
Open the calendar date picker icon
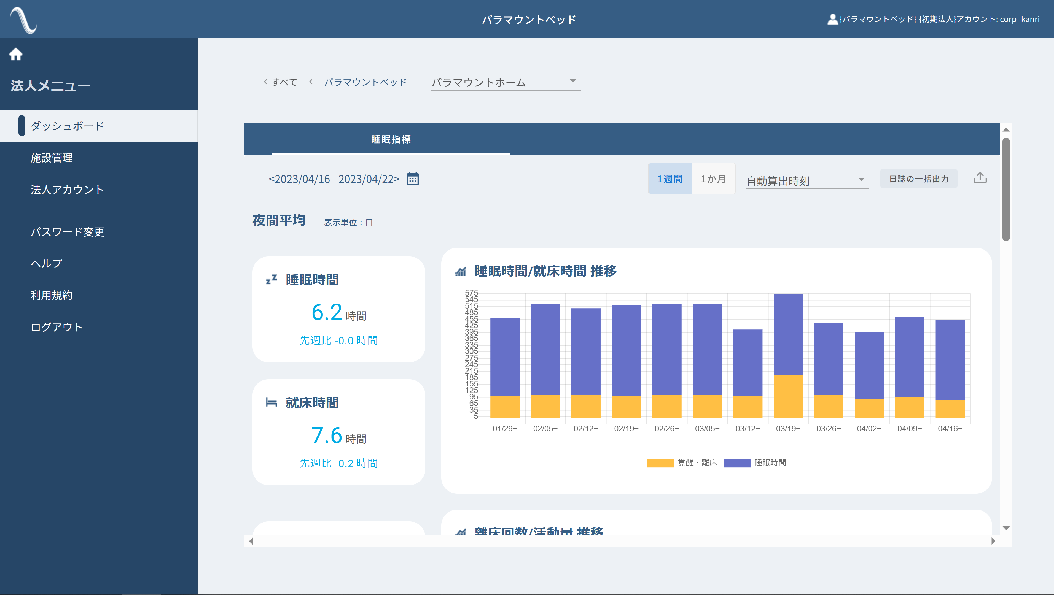[x=412, y=179]
